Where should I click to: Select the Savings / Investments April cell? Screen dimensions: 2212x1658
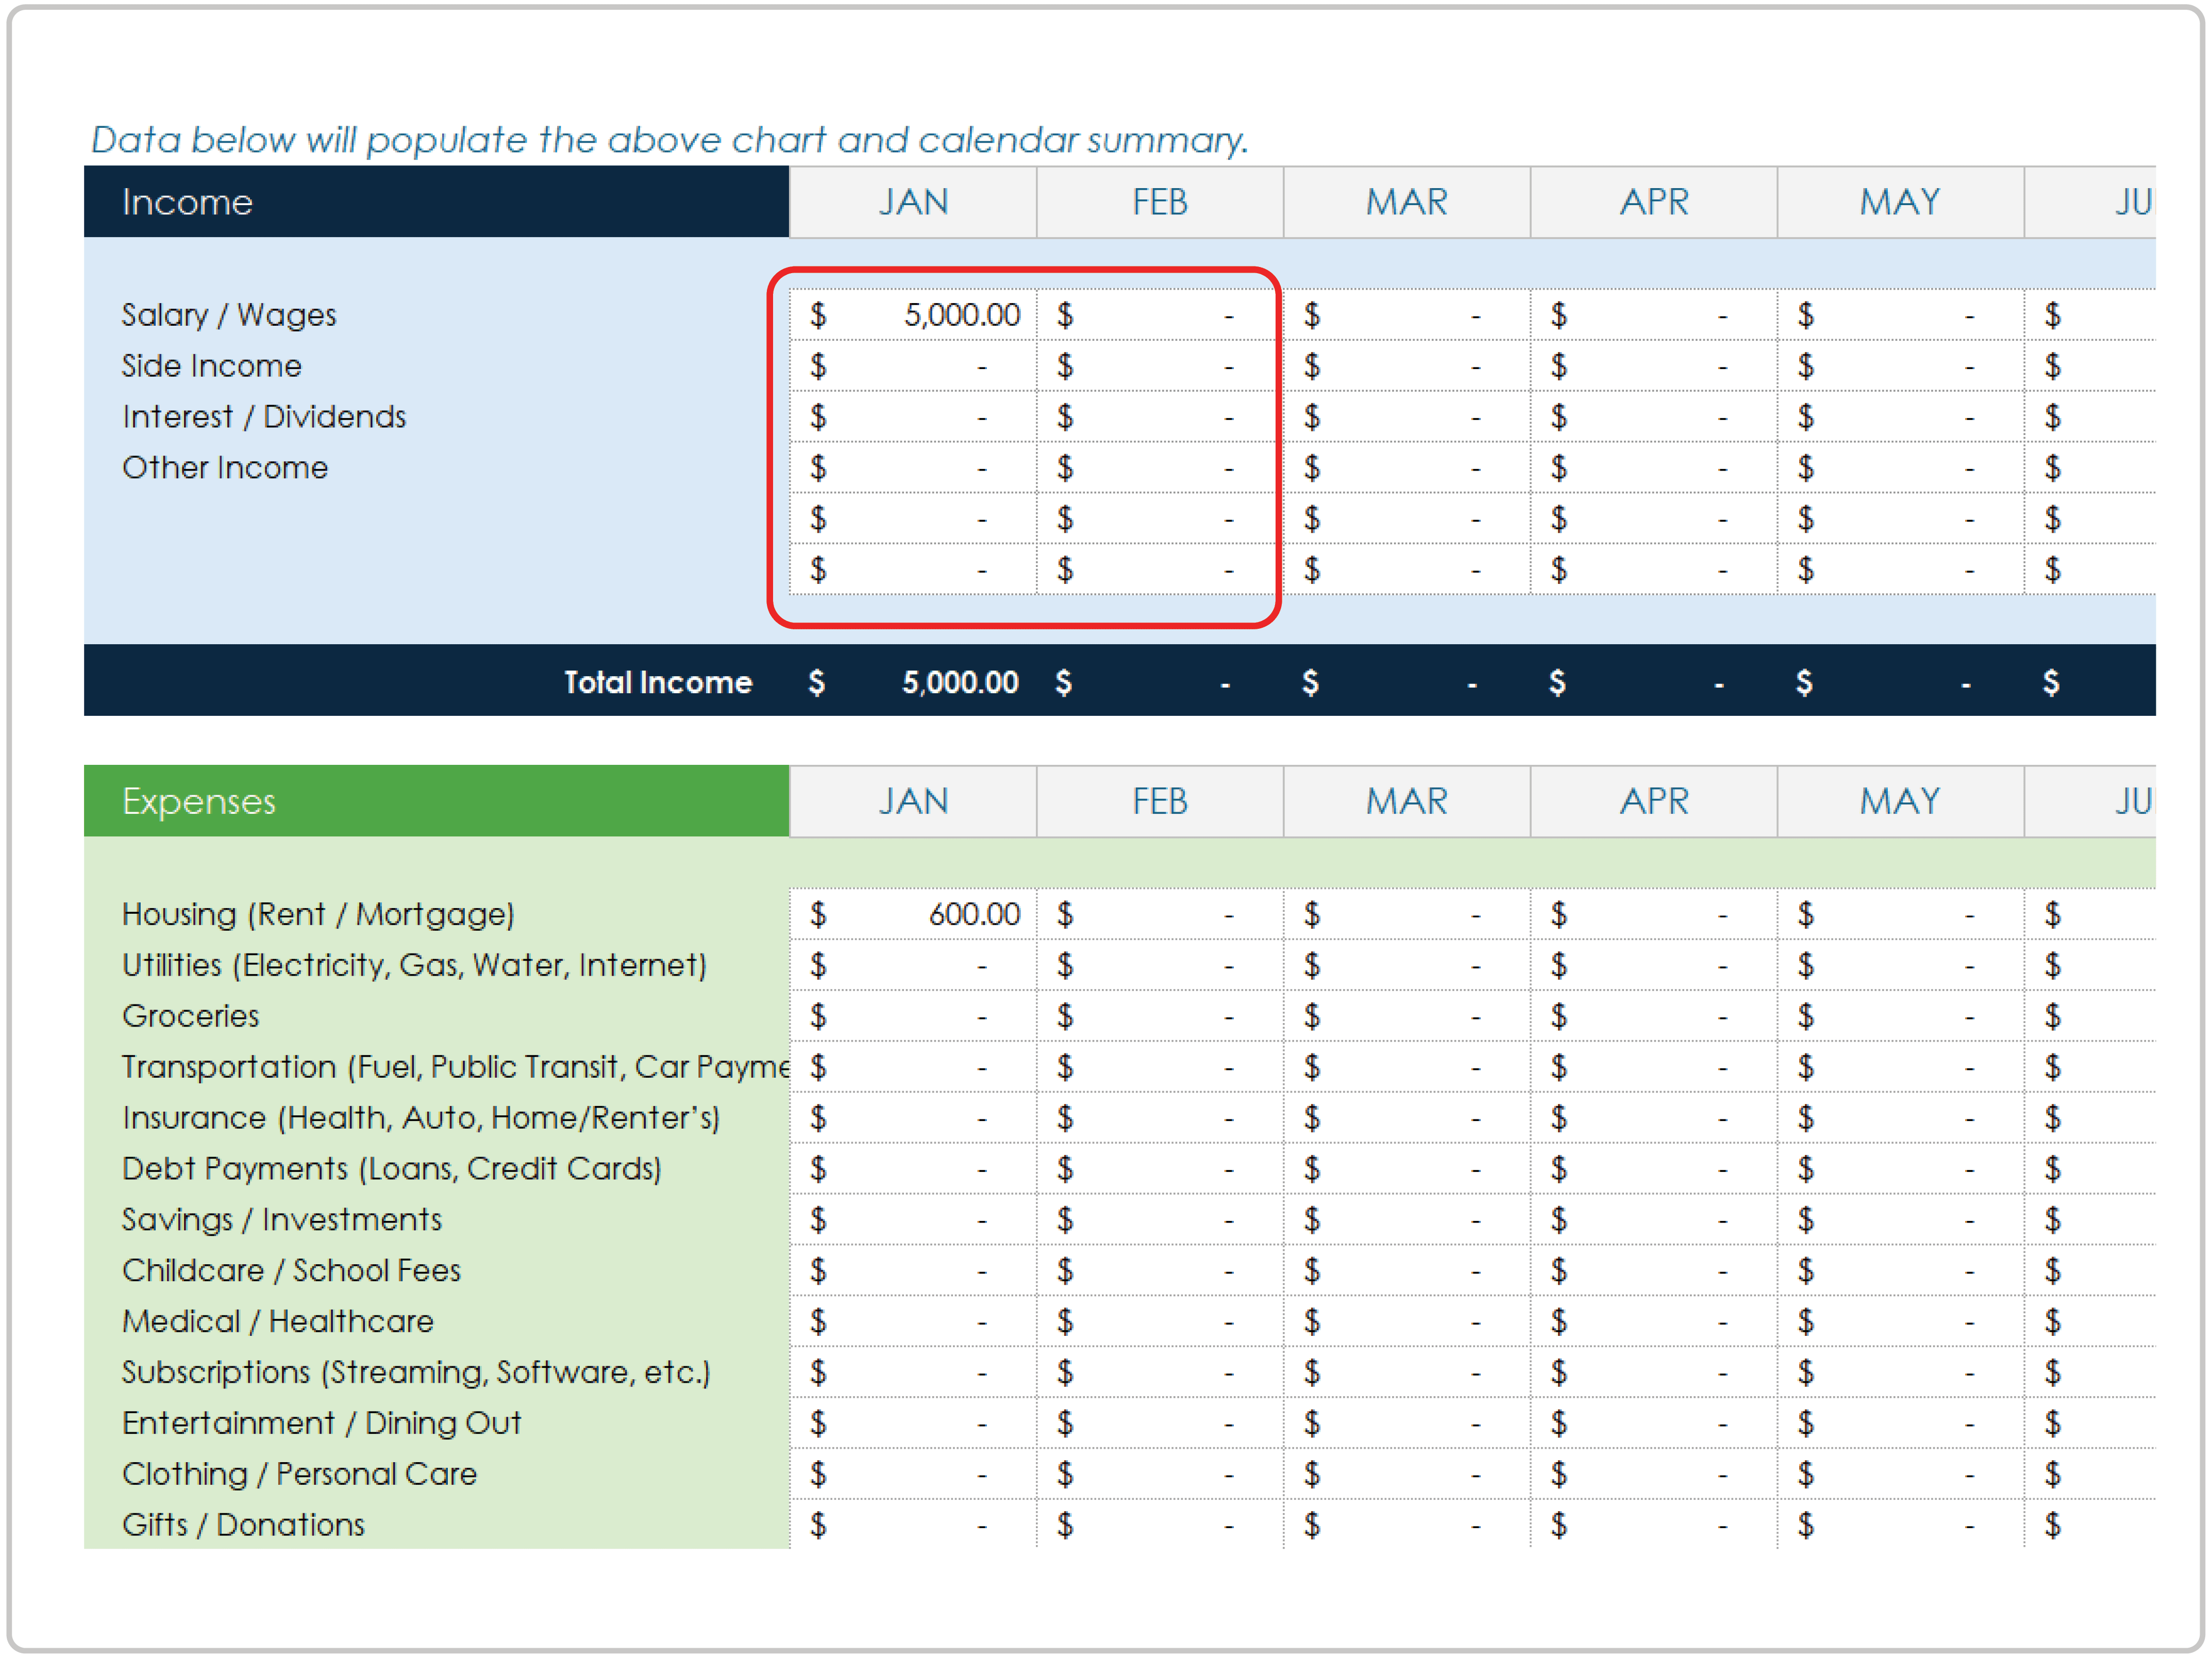click(1653, 1220)
